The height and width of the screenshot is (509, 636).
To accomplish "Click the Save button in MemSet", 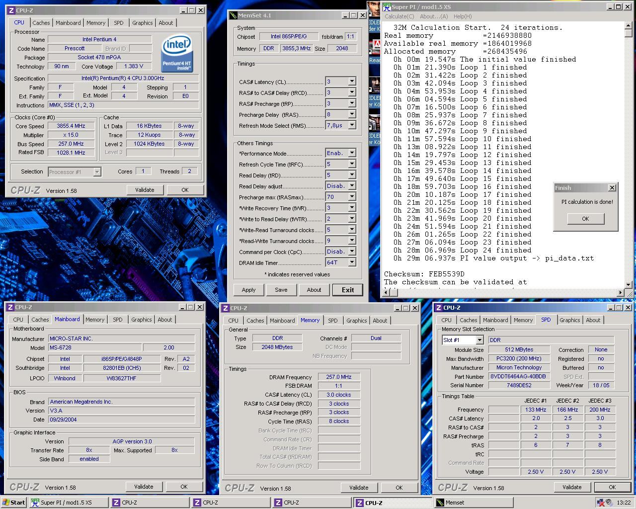I will pyautogui.click(x=281, y=290).
